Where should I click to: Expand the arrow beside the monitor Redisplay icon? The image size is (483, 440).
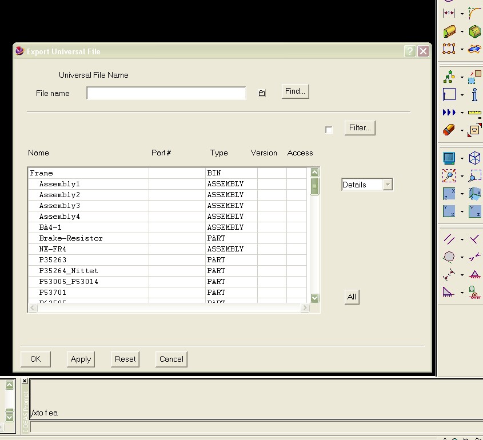pyautogui.click(x=462, y=159)
